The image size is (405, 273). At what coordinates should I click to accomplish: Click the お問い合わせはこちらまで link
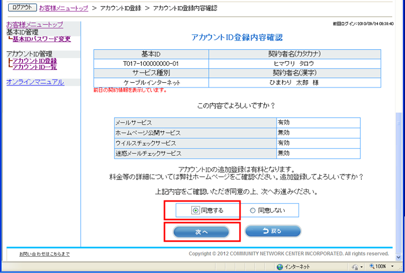(x=44, y=254)
